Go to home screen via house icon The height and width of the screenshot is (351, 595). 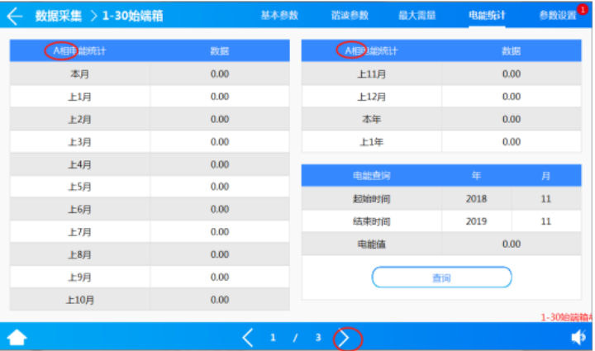coord(17,337)
